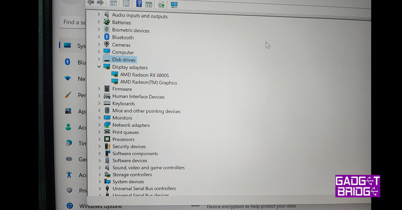Select Mice and other pointing devices
402x210 pixels.
point(146,111)
